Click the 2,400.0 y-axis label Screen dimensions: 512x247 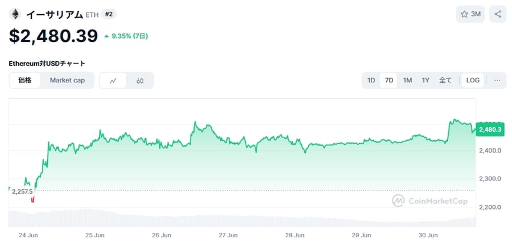click(x=490, y=150)
